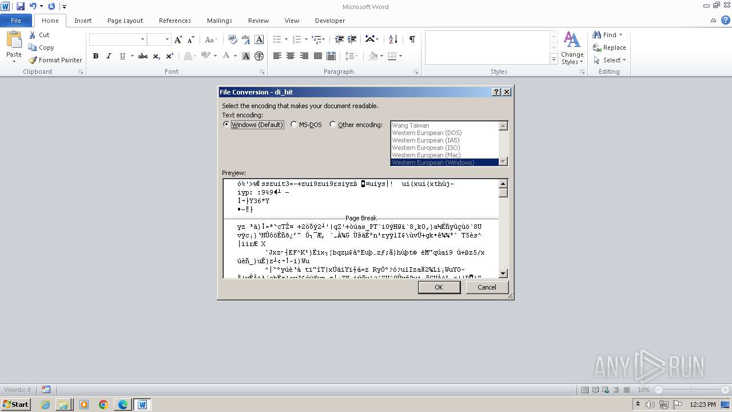Viewport: 732px width, 412px height.
Task: Open the File tab
Action: click(16, 21)
